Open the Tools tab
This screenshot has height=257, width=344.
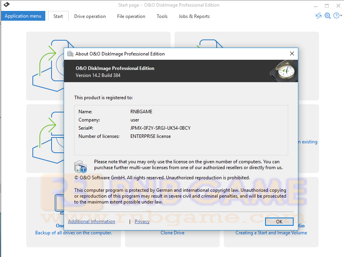[162, 16]
